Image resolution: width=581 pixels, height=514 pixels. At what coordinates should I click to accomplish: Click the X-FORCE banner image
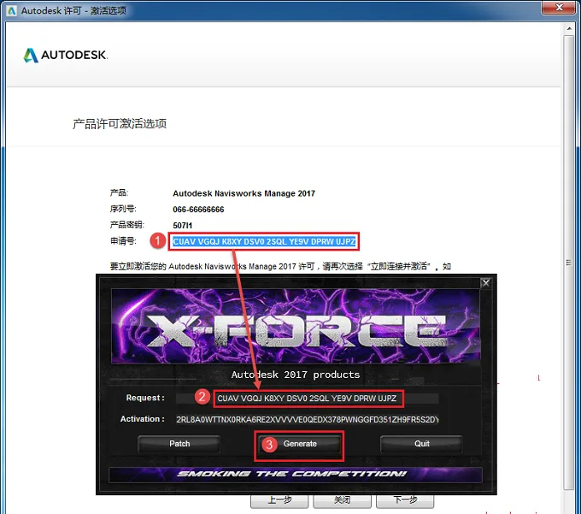pos(296,327)
